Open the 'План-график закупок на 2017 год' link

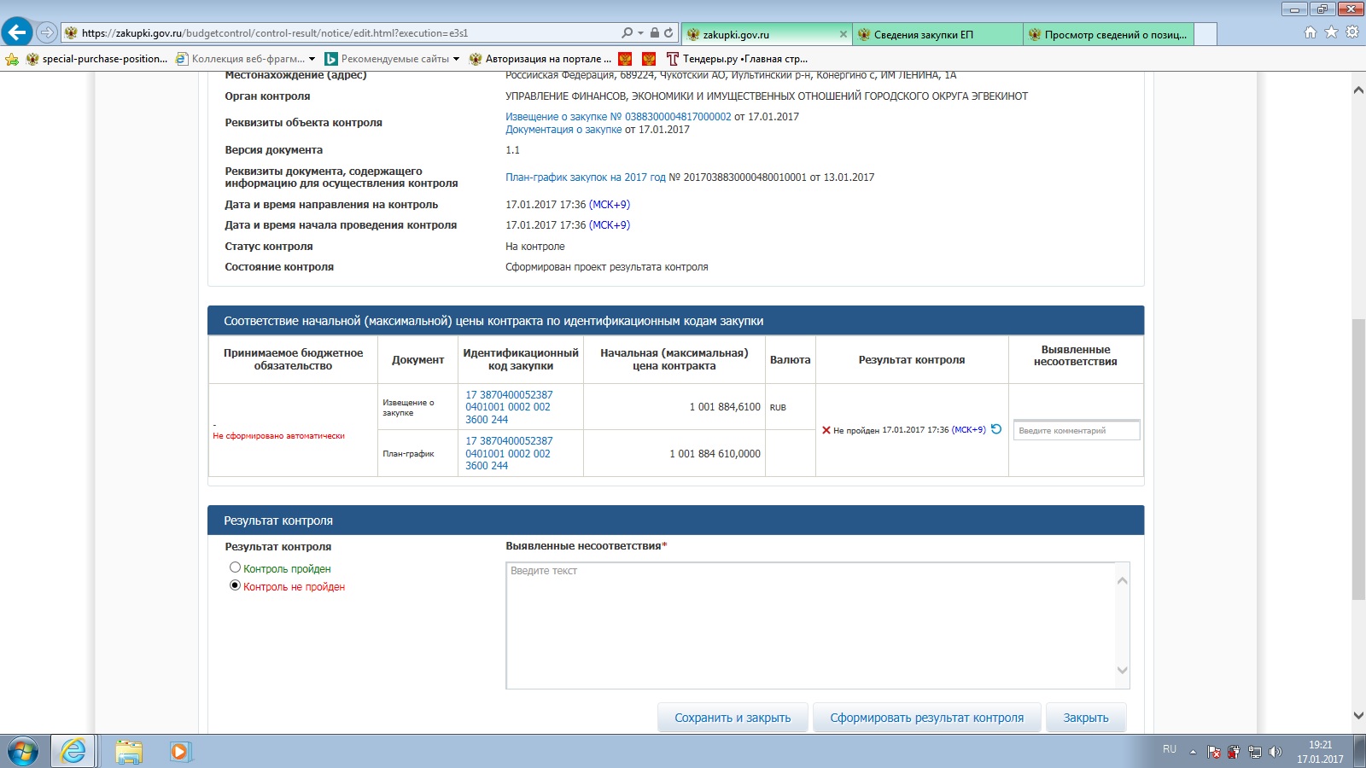(x=585, y=177)
